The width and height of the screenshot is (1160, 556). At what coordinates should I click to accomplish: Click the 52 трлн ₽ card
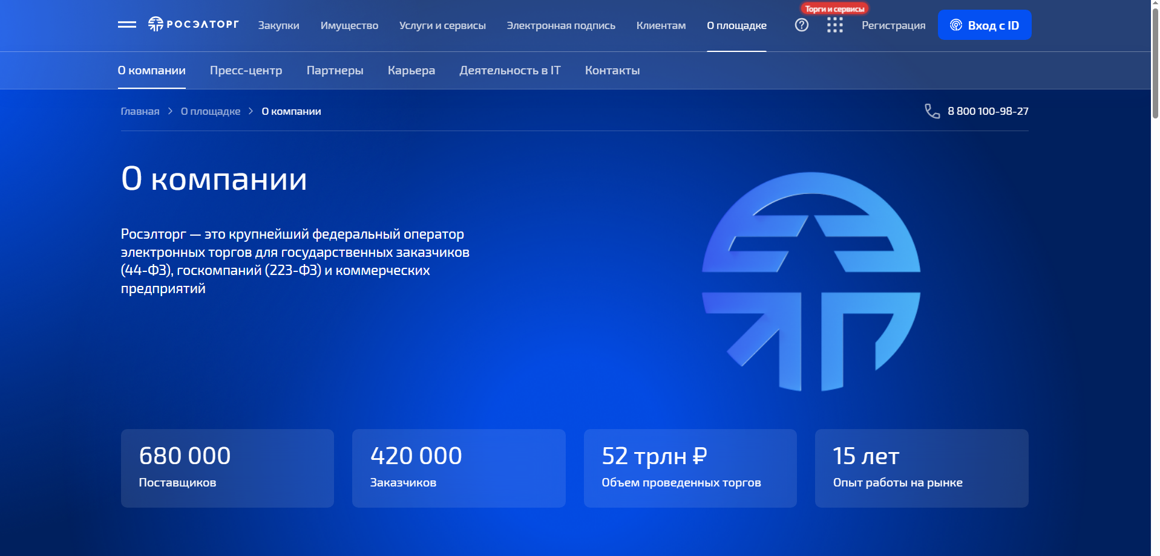point(690,468)
